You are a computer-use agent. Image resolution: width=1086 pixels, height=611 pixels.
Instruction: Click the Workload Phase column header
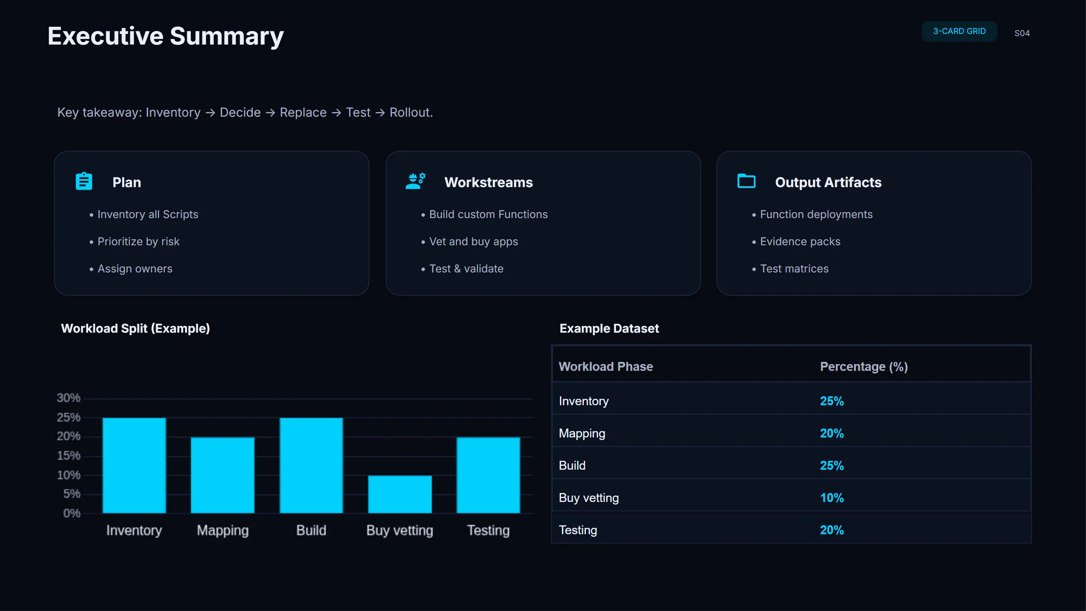coord(605,367)
